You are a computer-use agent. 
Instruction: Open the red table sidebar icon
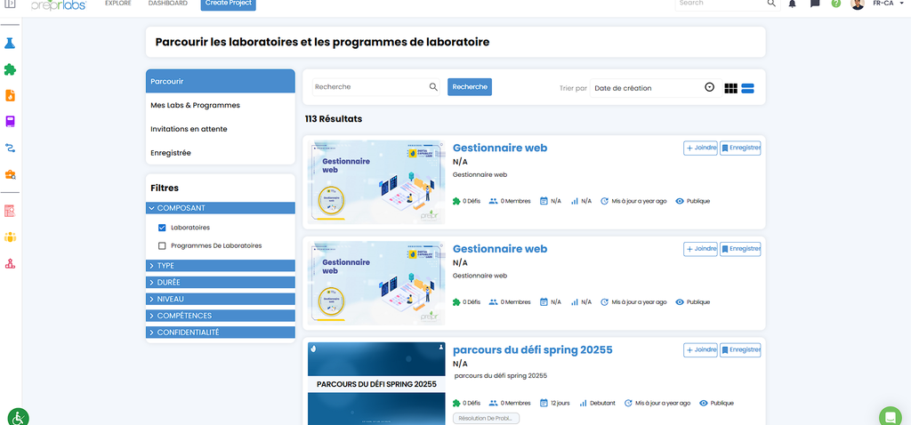click(10, 211)
